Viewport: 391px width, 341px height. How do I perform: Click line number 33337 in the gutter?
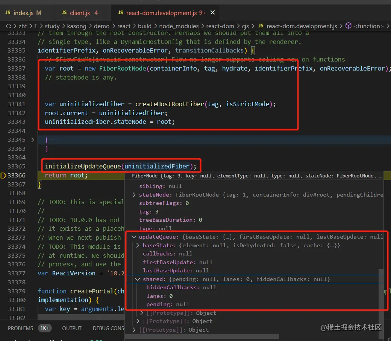pos(17,68)
